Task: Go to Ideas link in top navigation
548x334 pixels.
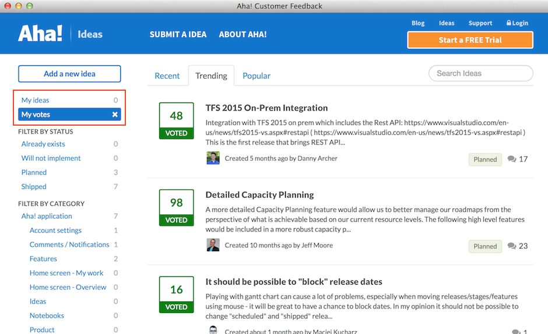Action: (447, 23)
